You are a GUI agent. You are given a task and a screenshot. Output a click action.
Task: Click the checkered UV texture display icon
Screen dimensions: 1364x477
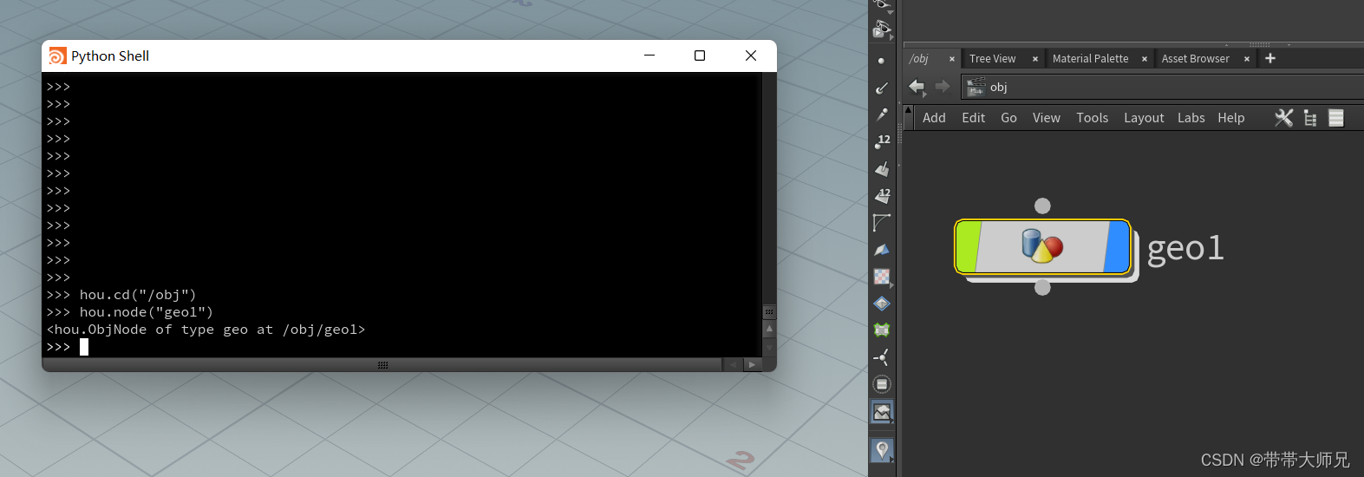(x=882, y=277)
